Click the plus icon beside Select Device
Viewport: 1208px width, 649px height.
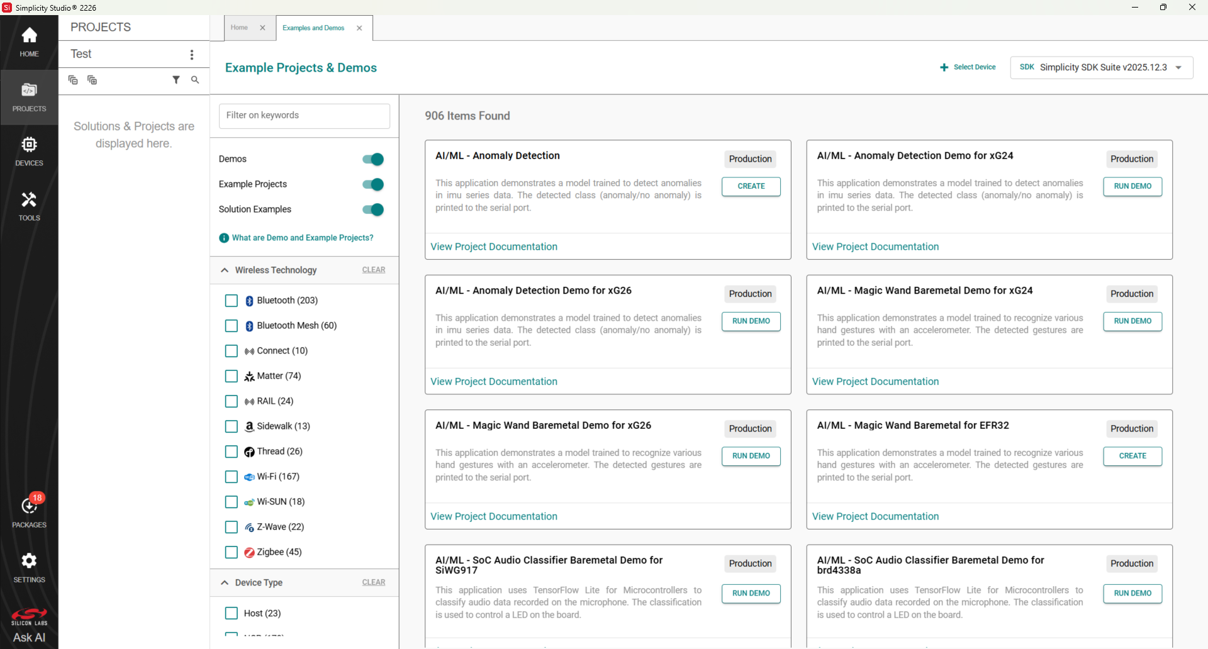point(944,67)
